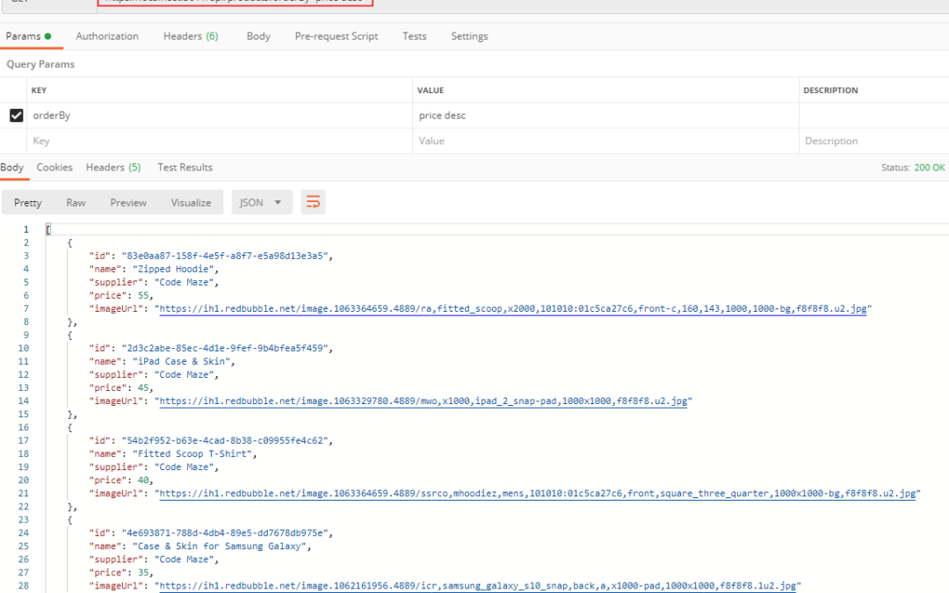Open the request Settings tab
This screenshot has height=593, width=949.
[469, 36]
